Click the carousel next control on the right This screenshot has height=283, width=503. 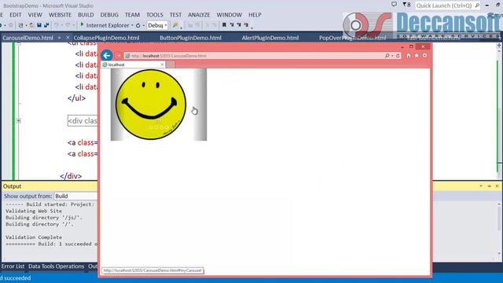pos(200,105)
